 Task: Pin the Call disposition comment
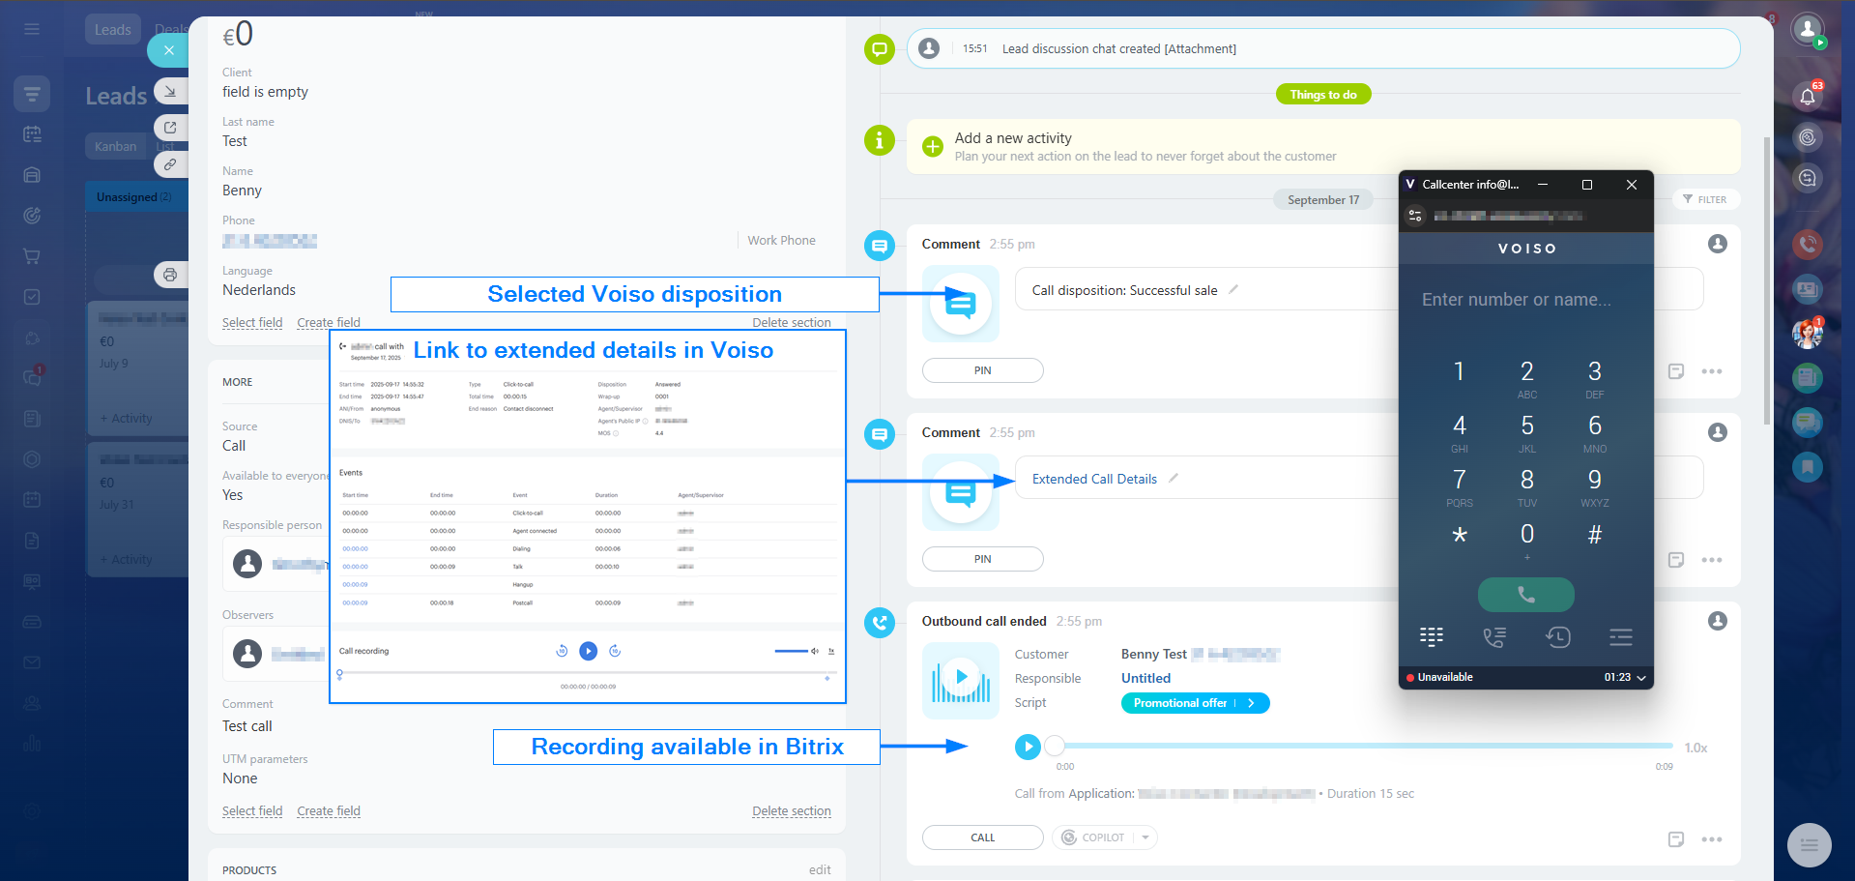coord(982,370)
